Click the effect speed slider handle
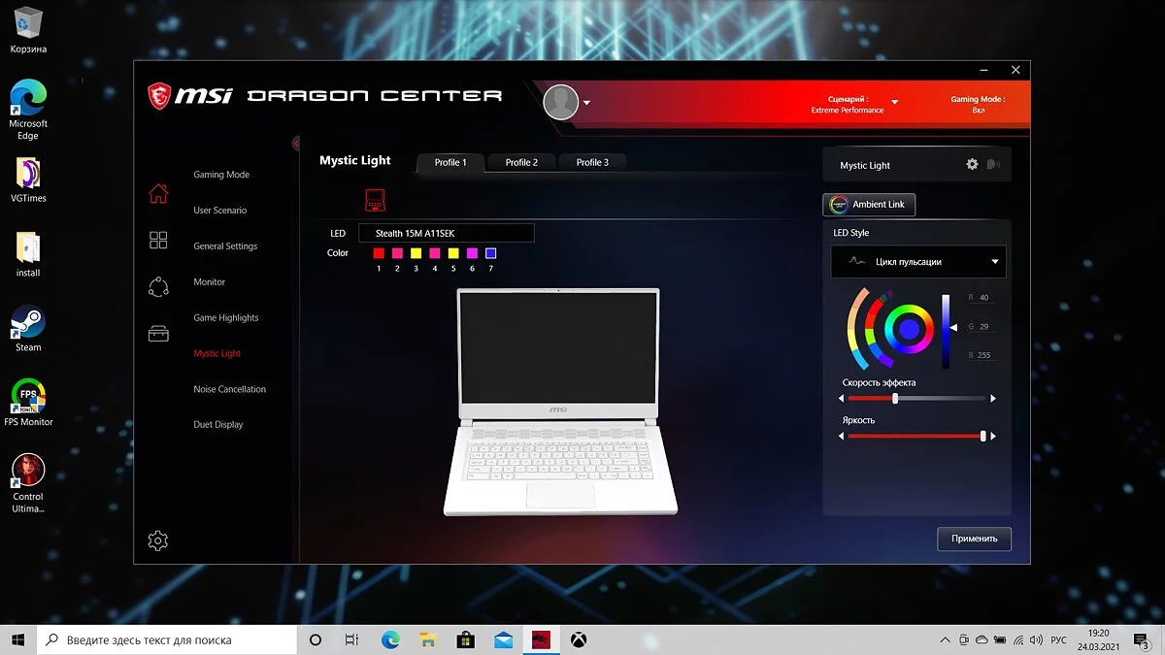The width and height of the screenshot is (1165, 655). [895, 399]
